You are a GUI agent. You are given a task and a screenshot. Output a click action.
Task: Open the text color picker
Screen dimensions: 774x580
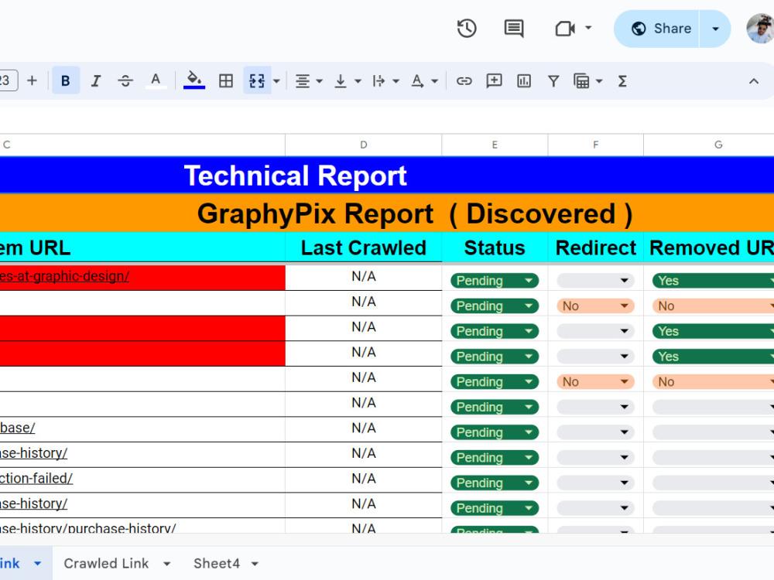[x=156, y=81]
